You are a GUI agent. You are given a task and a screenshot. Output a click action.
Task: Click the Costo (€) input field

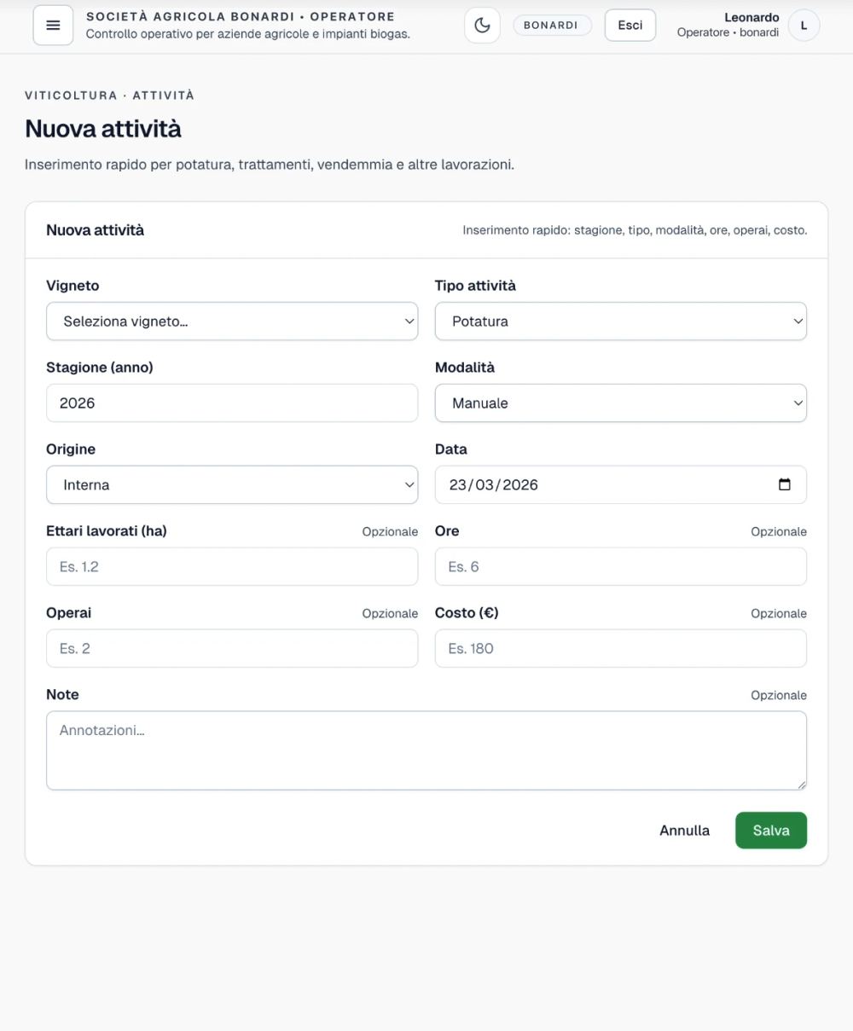tap(621, 648)
